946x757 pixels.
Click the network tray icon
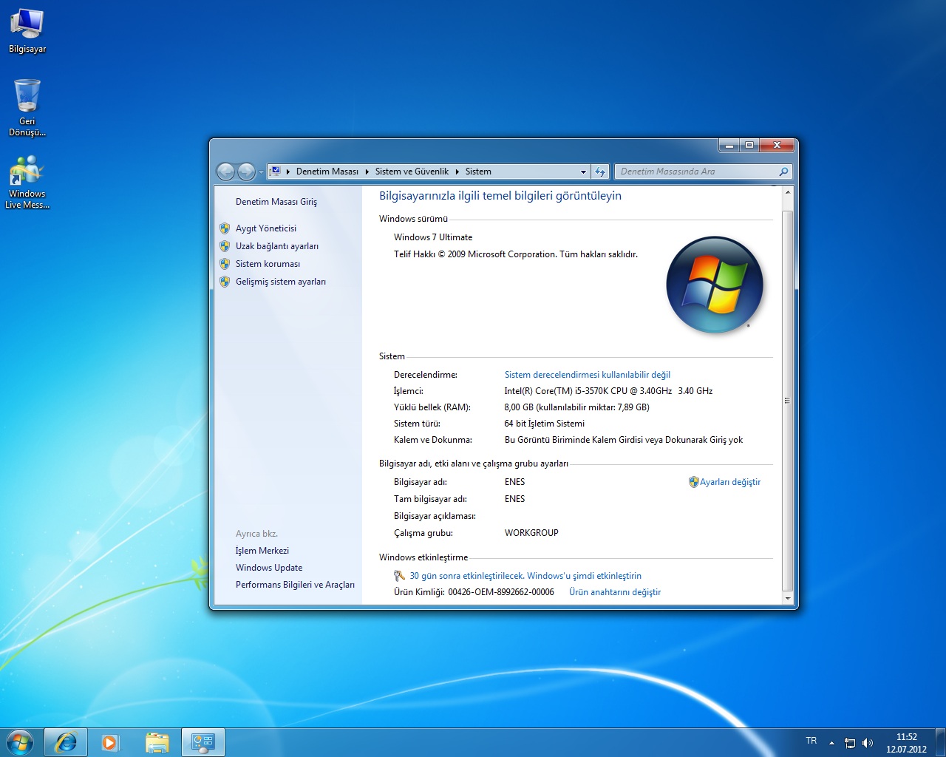[850, 743]
